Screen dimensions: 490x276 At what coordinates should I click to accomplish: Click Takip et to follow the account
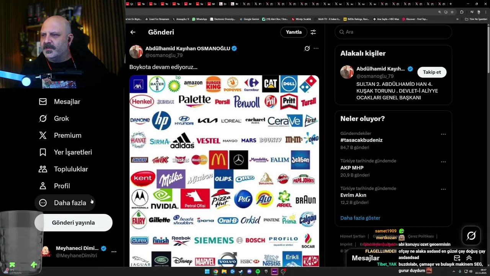(x=432, y=72)
